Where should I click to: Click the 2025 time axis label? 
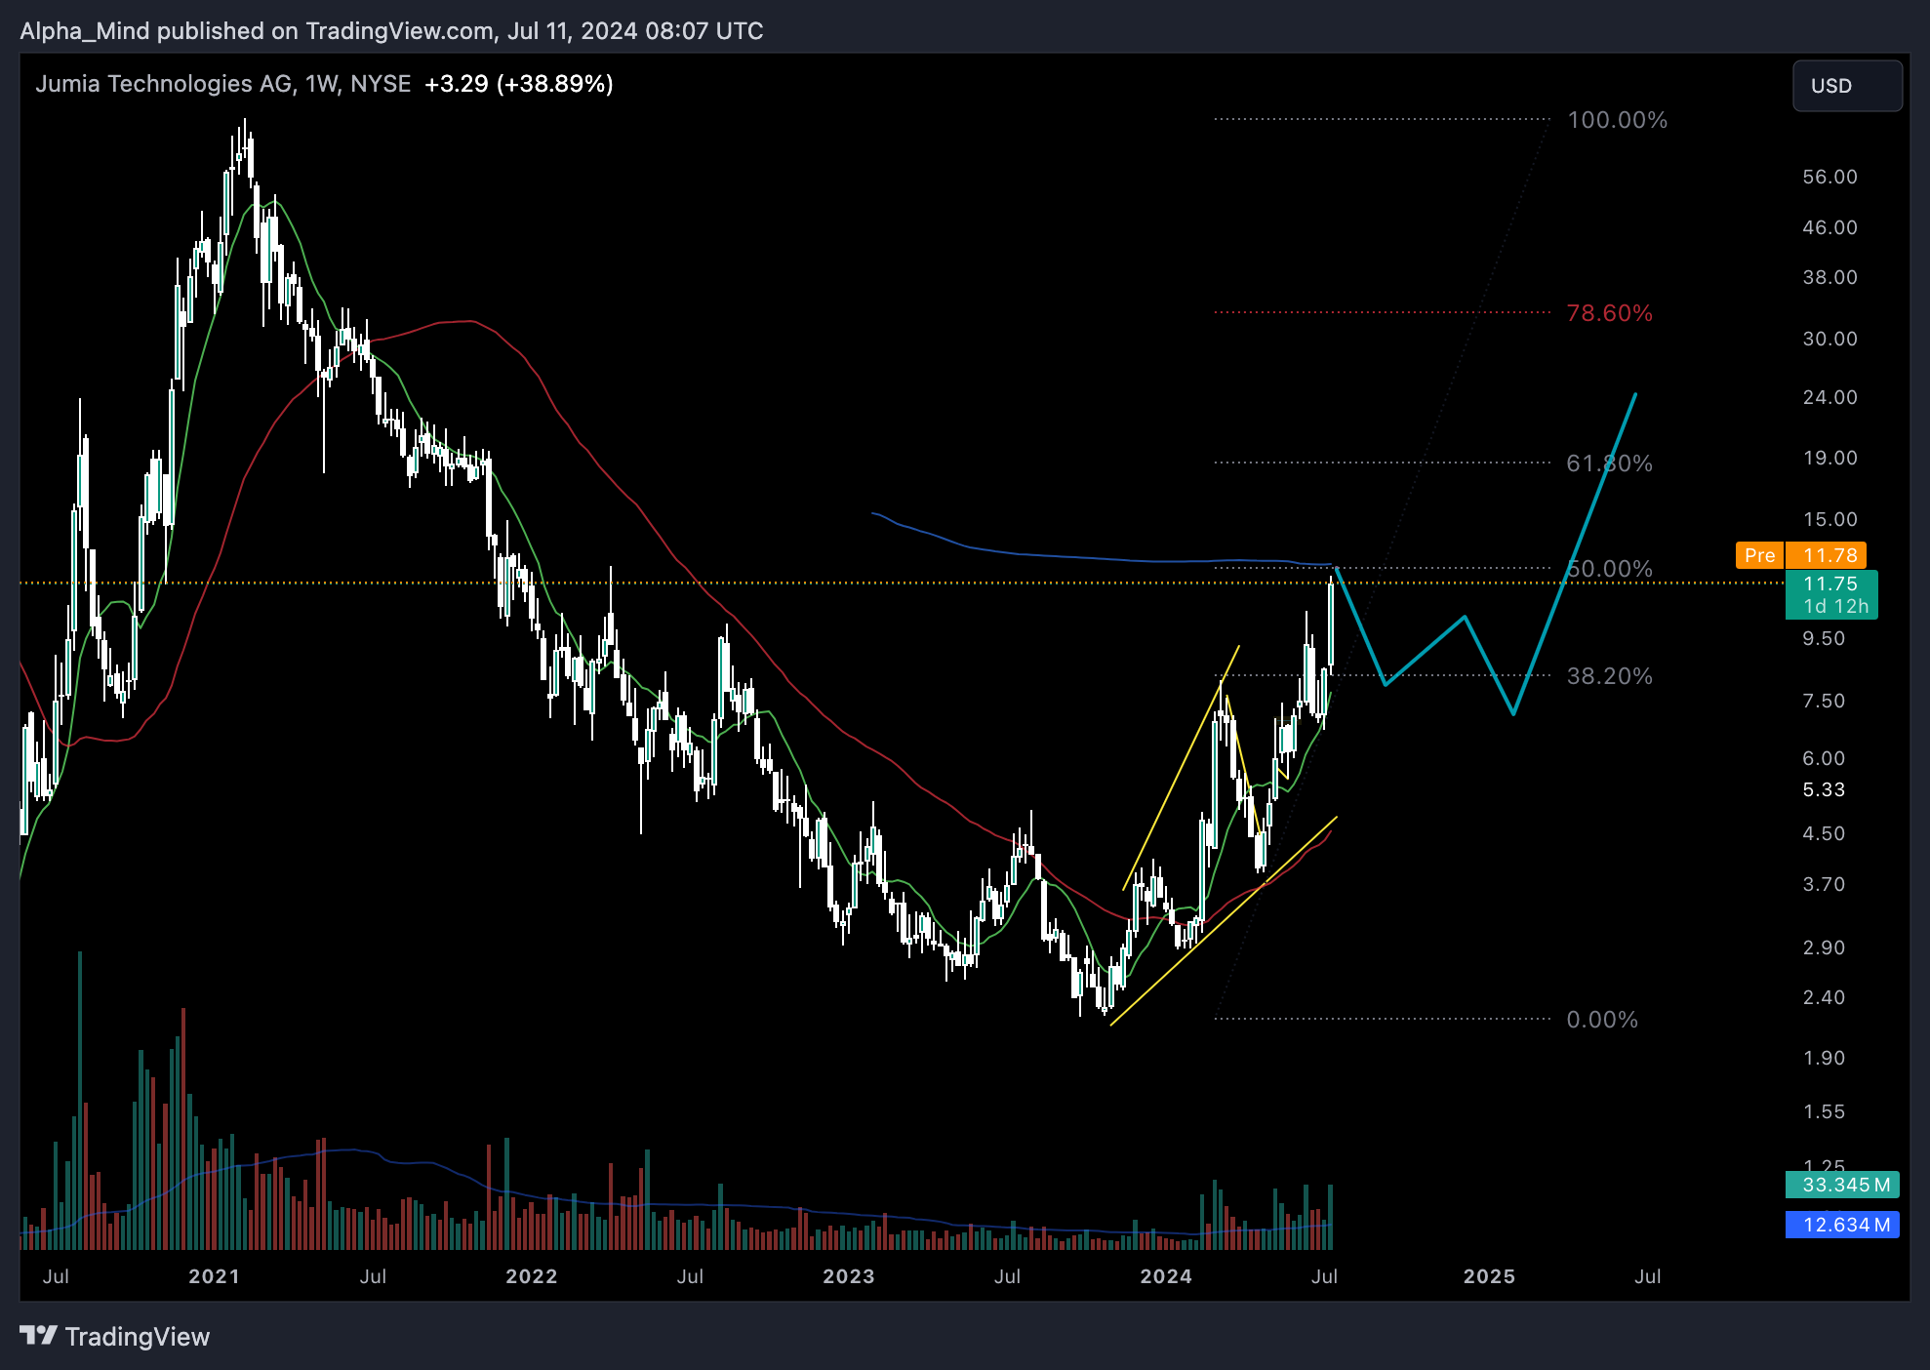(1489, 1276)
